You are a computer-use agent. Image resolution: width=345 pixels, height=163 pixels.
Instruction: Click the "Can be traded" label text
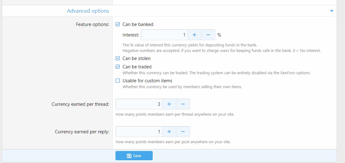[137, 67]
